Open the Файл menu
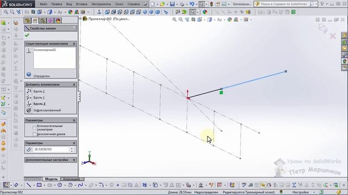 (43, 4)
